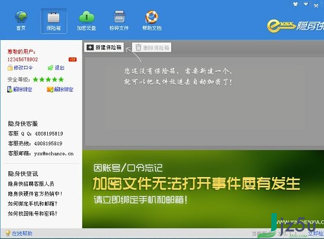Open the 首页 home globe icon
This screenshot has width=324, height=239.
click(x=21, y=21)
